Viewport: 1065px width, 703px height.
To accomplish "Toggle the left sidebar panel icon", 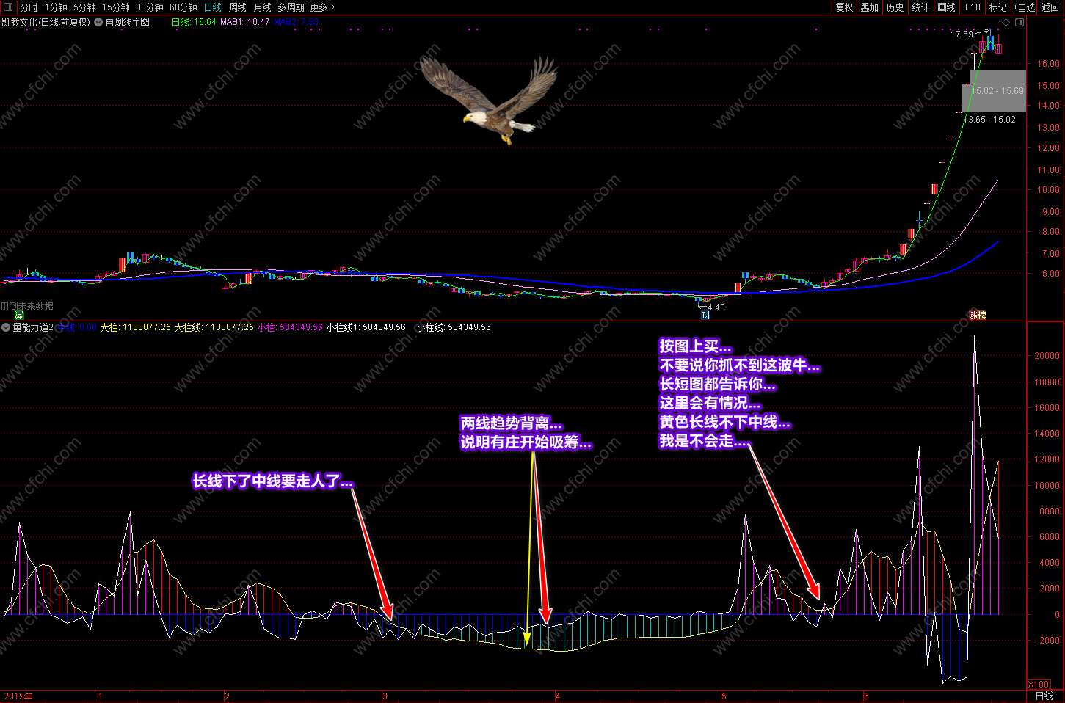I will tap(8, 7).
